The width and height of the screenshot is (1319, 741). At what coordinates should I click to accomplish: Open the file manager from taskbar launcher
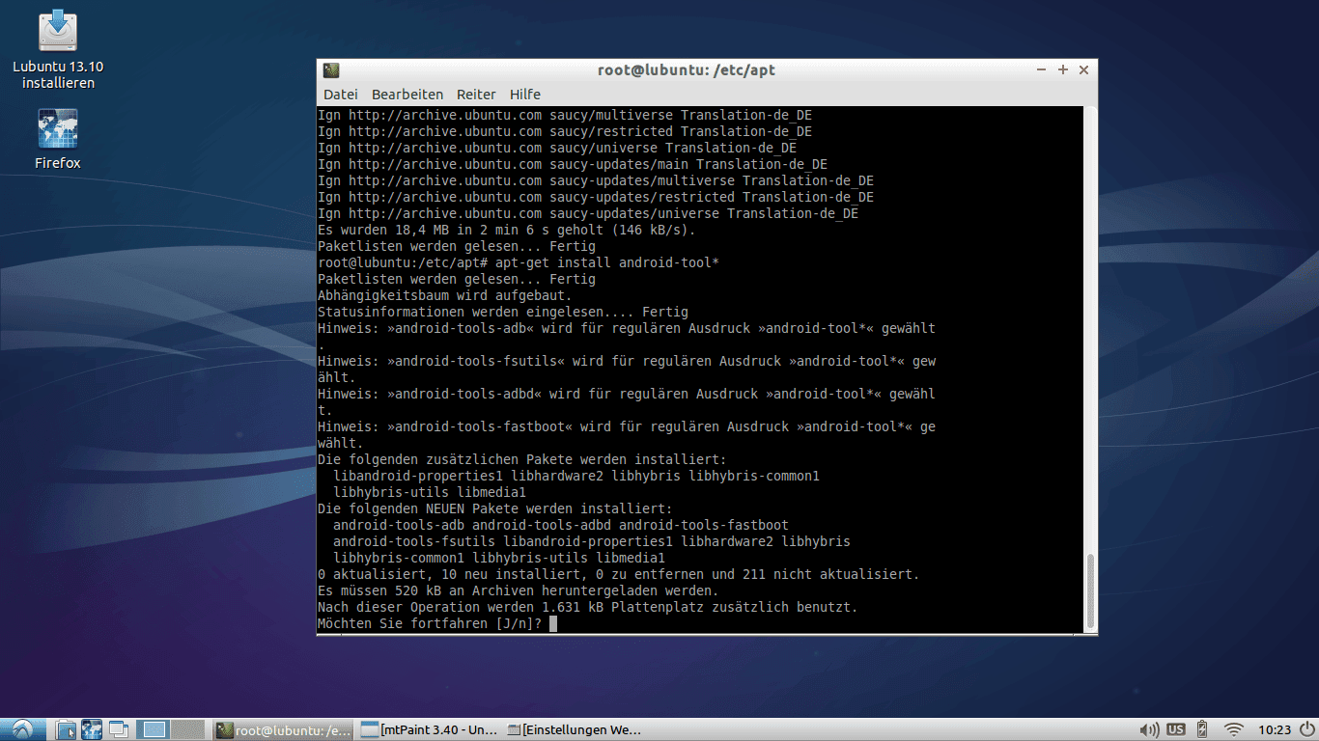point(66,729)
